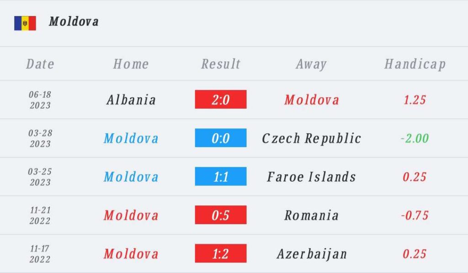Click the 06-18 2023 match date
This screenshot has height=273, width=468.
[40, 100]
